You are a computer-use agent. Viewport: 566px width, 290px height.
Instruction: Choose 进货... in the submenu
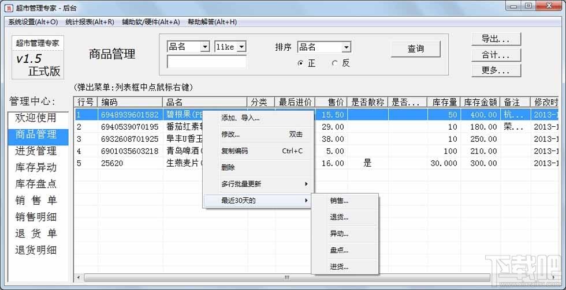(x=345, y=267)
